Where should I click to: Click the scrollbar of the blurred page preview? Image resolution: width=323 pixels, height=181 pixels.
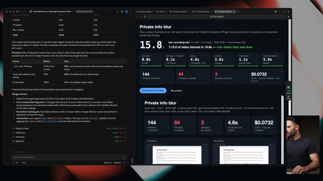pos(282,130)
